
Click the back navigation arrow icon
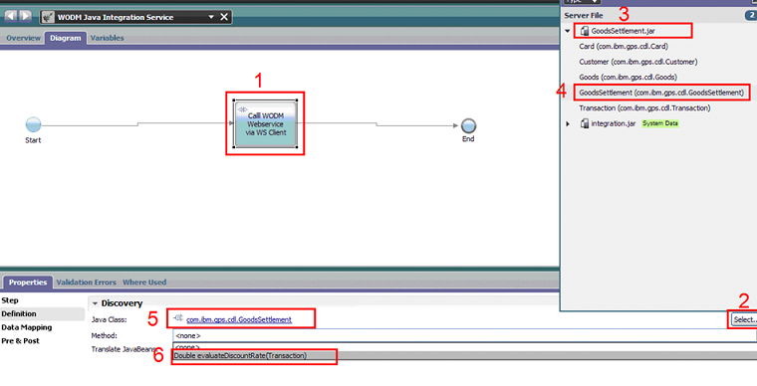(11, 16)
